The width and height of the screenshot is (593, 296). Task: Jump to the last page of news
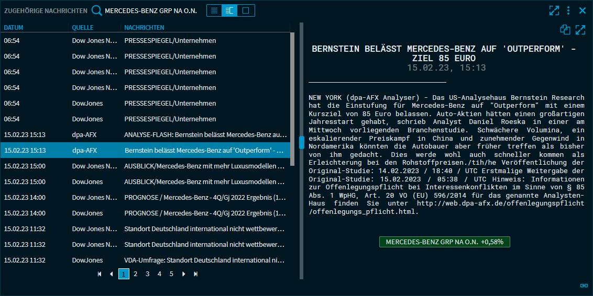coord(196,274)
